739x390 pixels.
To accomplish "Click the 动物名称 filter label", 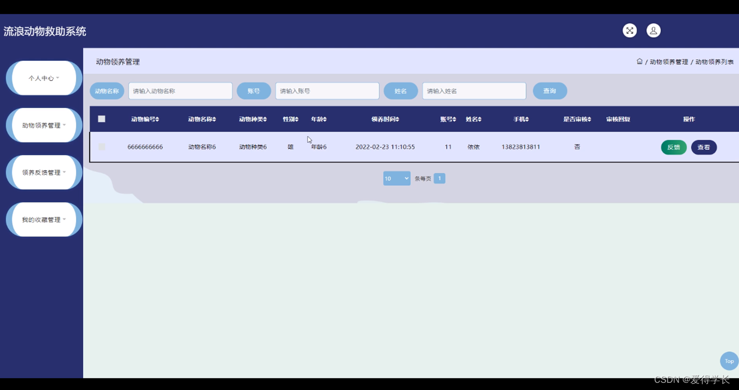I will point(107,91).
